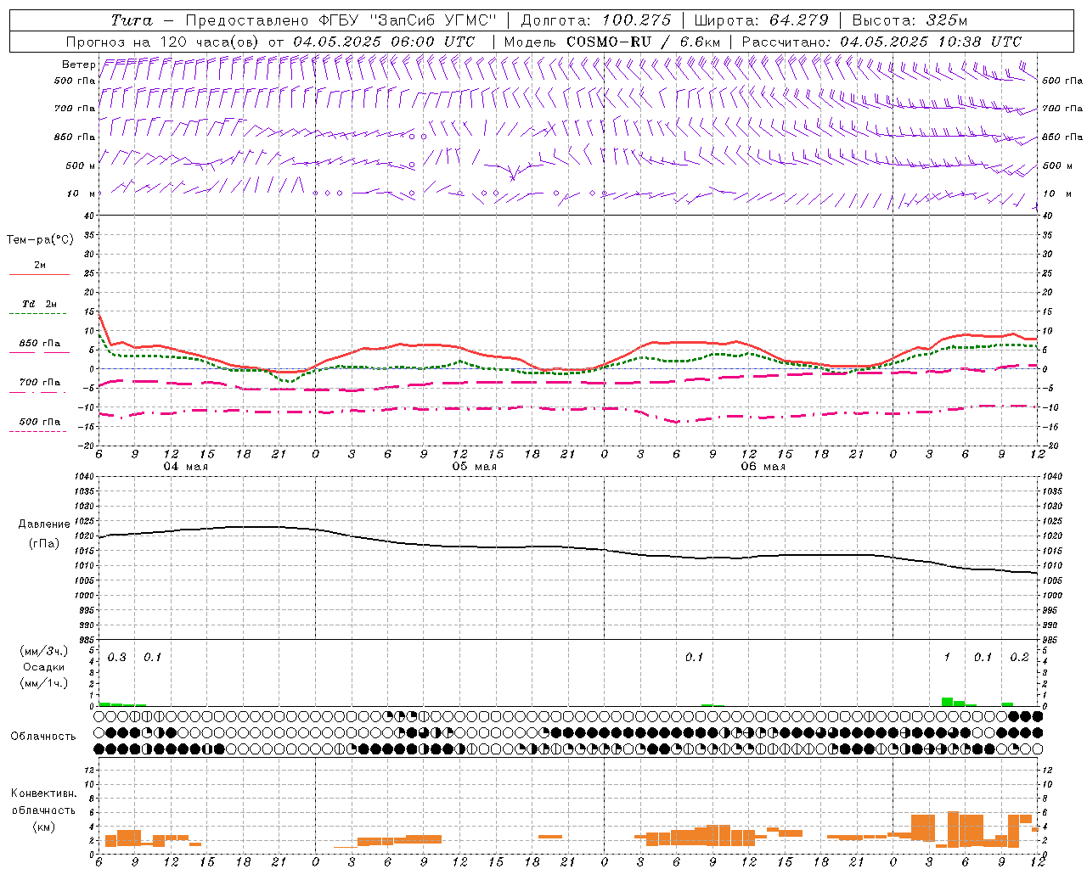Click the Прогноз на 120 часа(ов) text
1087x869 pixels.
click(164, 42)
